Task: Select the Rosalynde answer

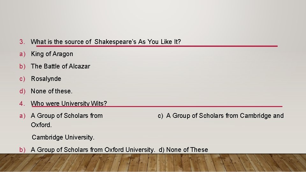Action: point(46,79)
